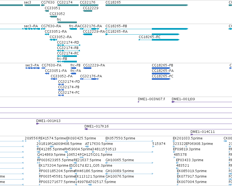The height and width of the screenshot is (186, 232).
Task: Click the EP03433.3prime EST label
Action: (x=190, y=160)
